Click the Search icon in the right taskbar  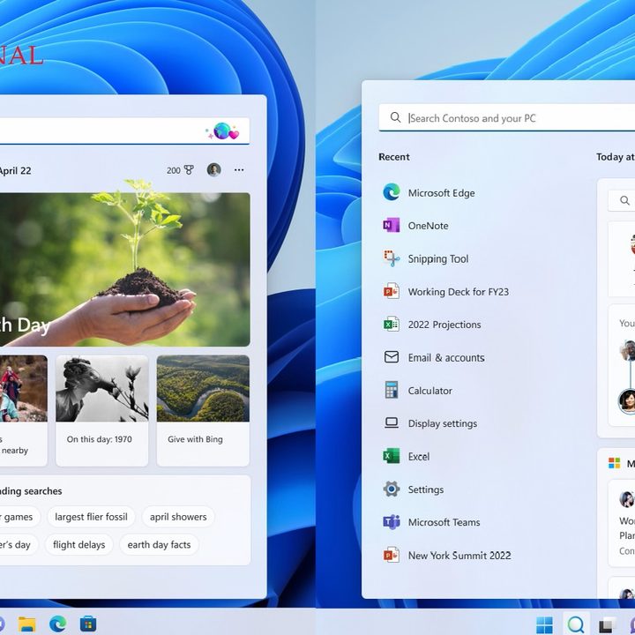click(x=576, y=625)
